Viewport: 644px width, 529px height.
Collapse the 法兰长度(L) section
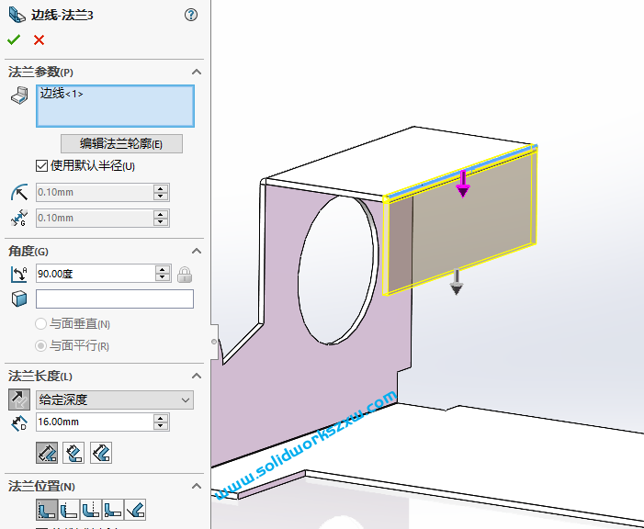tap(197, 376)
